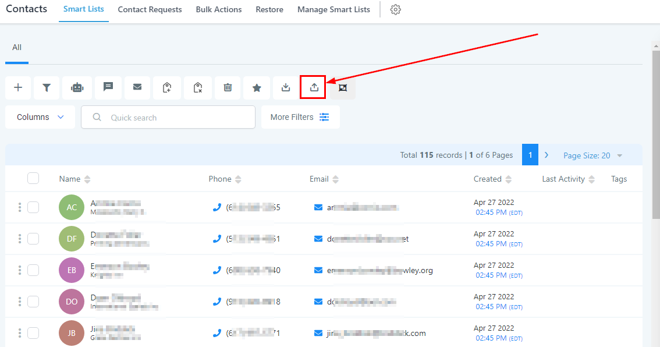Click the trash delete contacts icon
The height and width of the screenshot is (347, 660).
[x=228, y=87]
